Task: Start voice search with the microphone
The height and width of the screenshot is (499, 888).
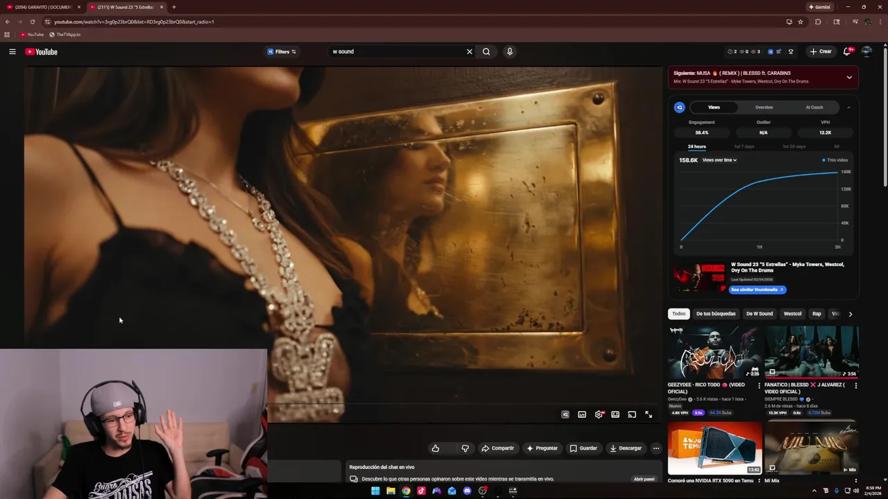Action: [x=510, y=51]
